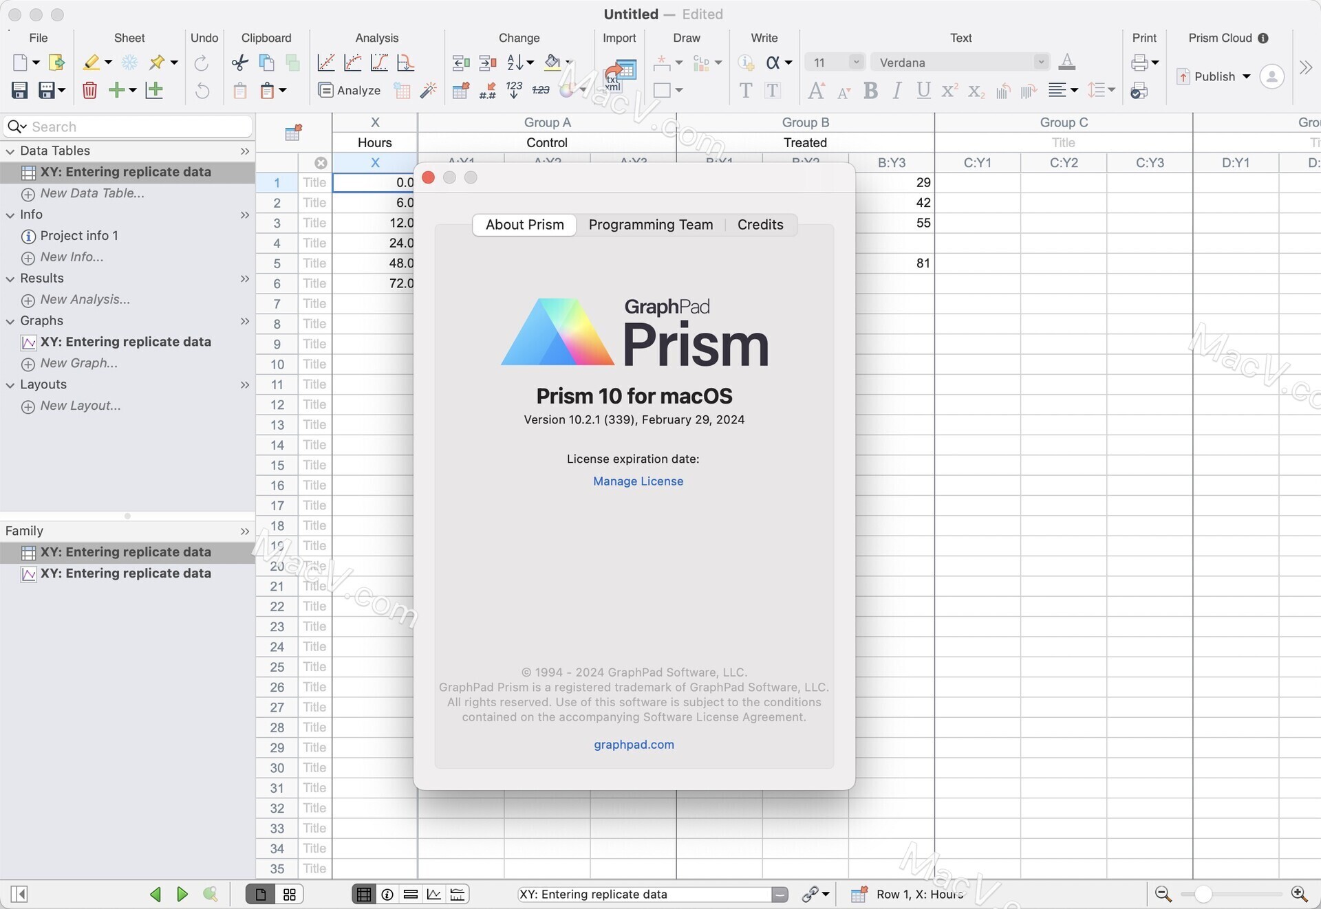Toggle superscript text formatting

[x=949, y=90]
